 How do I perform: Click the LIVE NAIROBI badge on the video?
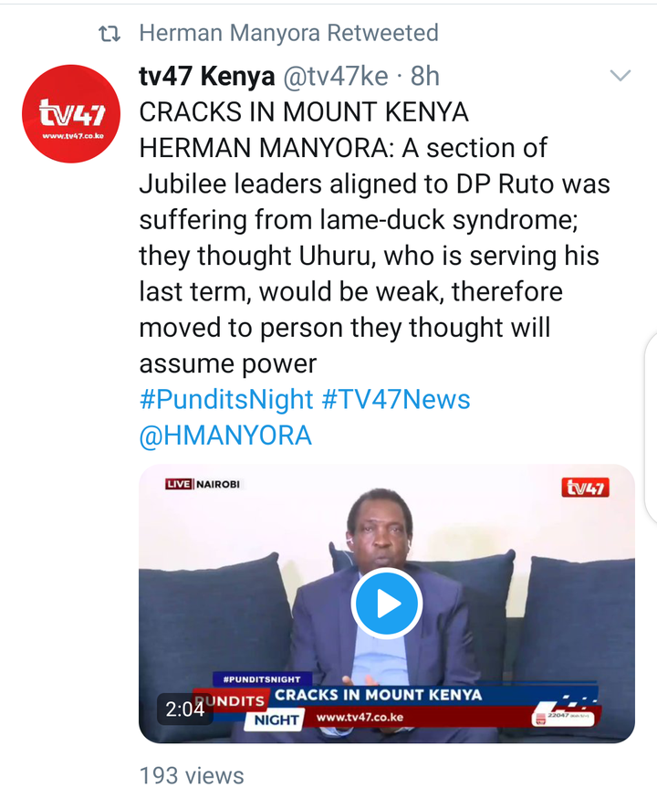point(203,484)
